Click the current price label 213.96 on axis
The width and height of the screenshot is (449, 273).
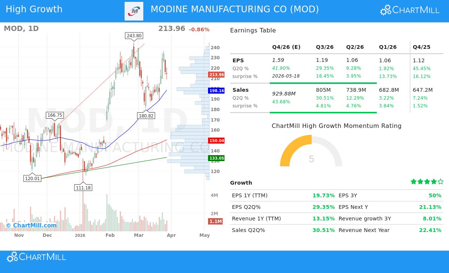click(x=216, y=74)
